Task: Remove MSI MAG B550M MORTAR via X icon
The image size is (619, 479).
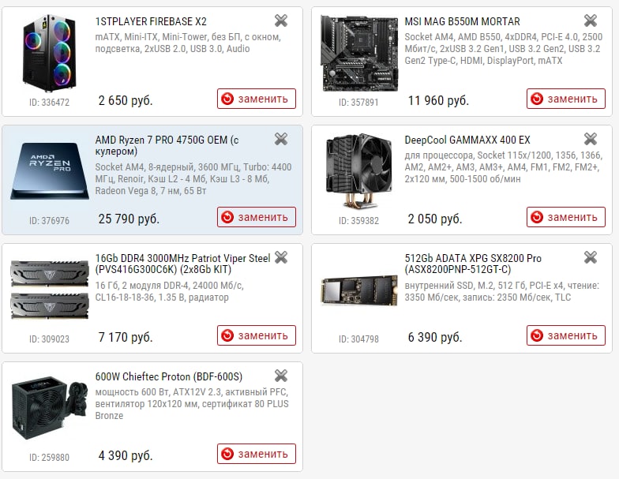Action: click(x=591, y=21)
